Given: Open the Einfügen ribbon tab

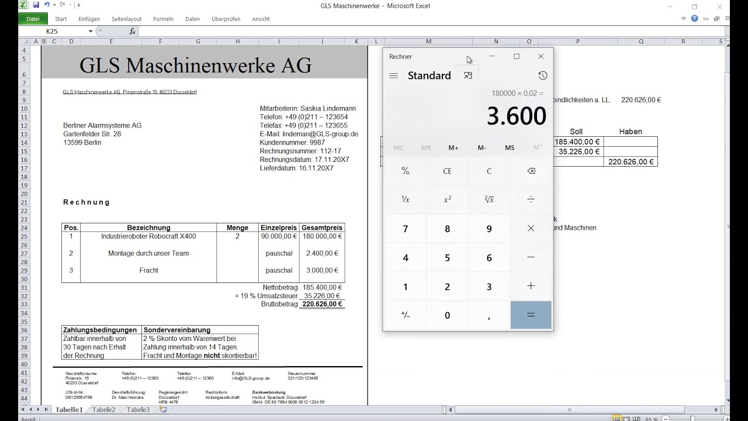Looking at the screenshot, I should (89, 19).
